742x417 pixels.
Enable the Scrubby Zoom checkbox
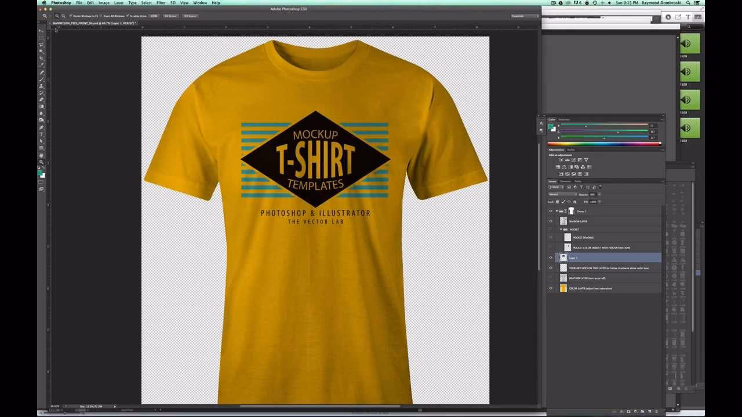pyautogui.click(x=128, y=16)
